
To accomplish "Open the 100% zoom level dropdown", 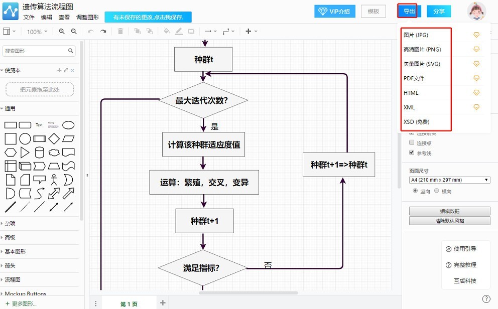I will click(x=37, y=32).
